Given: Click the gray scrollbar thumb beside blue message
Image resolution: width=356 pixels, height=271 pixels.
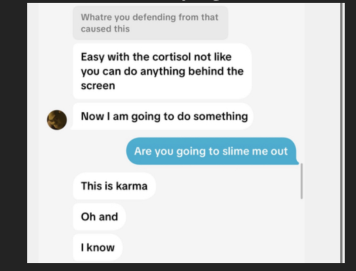Looking at the screenshot, I should click(x=302, y=181).
